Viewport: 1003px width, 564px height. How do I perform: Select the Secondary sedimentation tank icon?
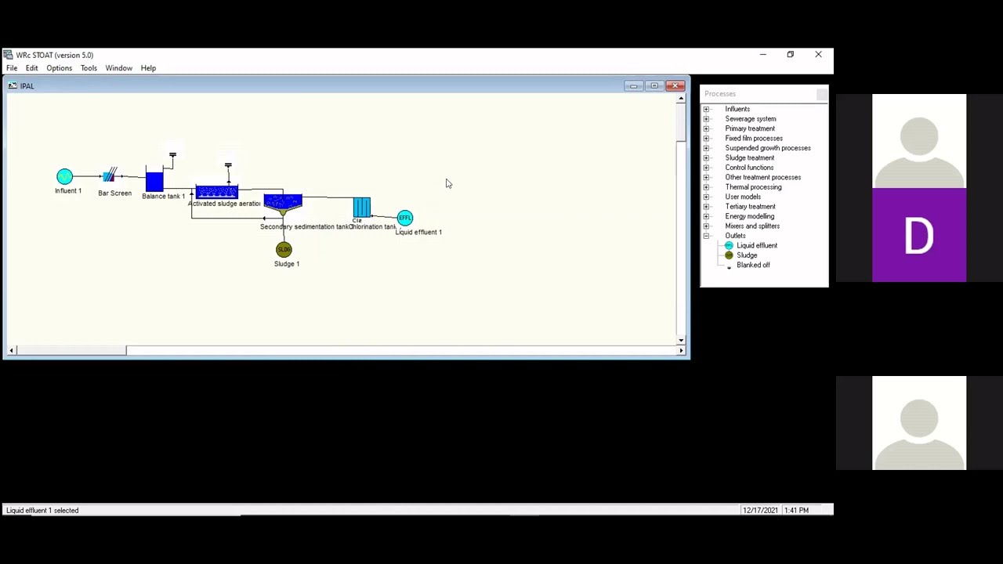coord(283,204)
